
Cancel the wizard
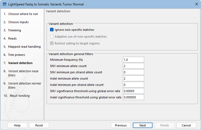(186, 125)
